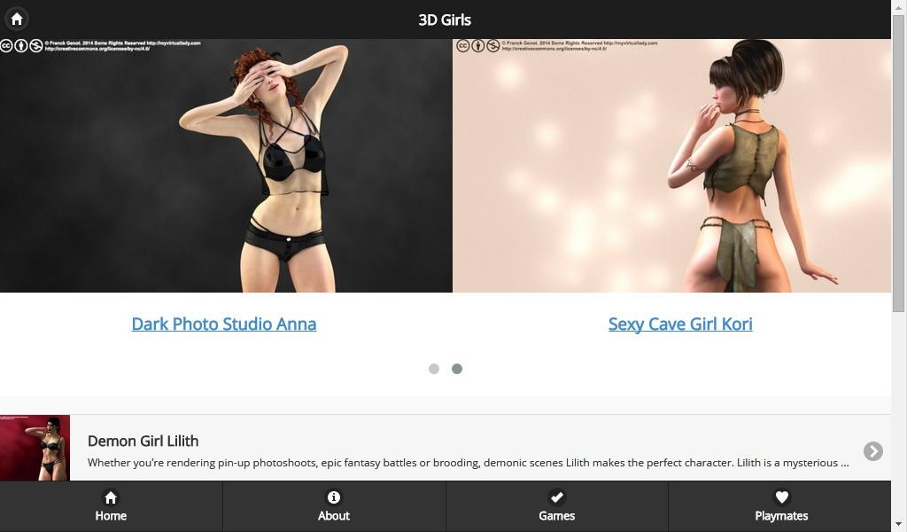Click the copyright text on Anna image

tap(122, 46)
